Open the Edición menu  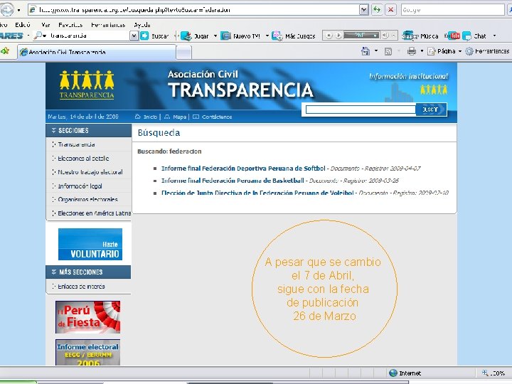23,25
